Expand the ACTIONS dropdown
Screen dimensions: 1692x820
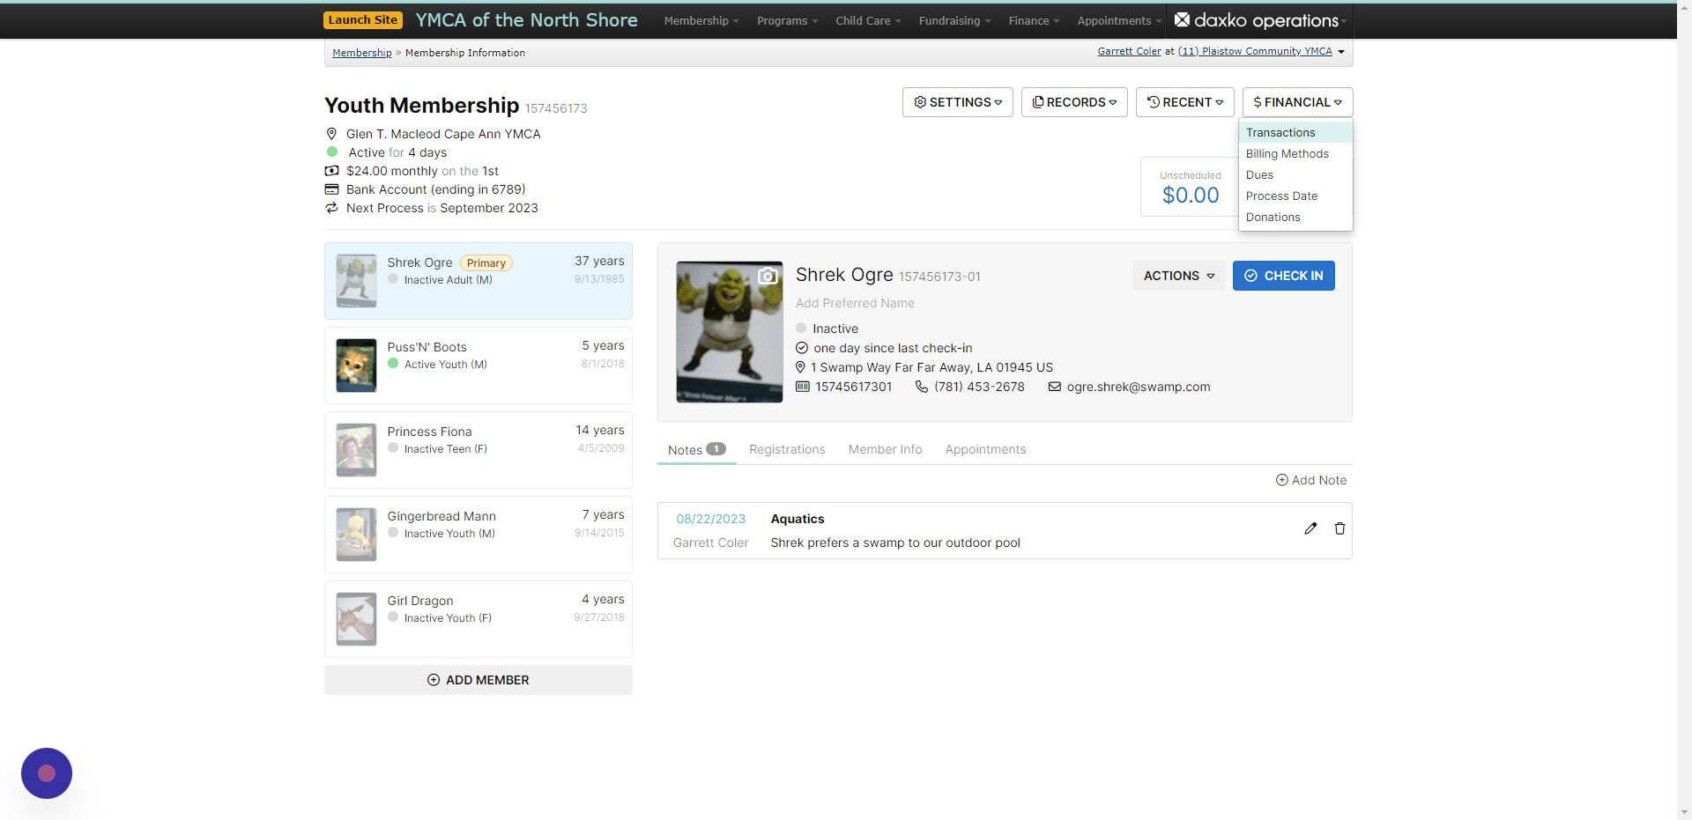click(x=1178, y=276)
